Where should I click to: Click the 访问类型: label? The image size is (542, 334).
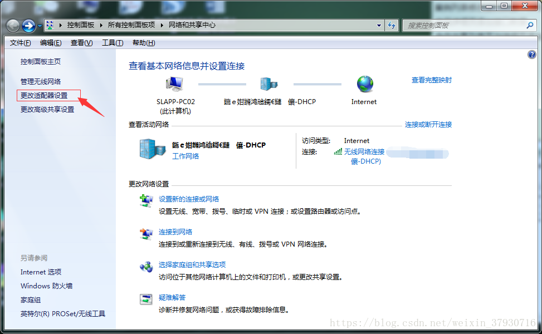[316, 141]
